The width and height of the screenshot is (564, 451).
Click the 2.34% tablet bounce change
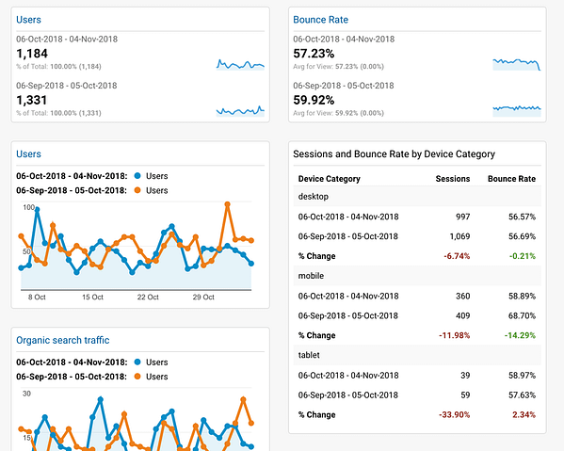click(524, 414)
